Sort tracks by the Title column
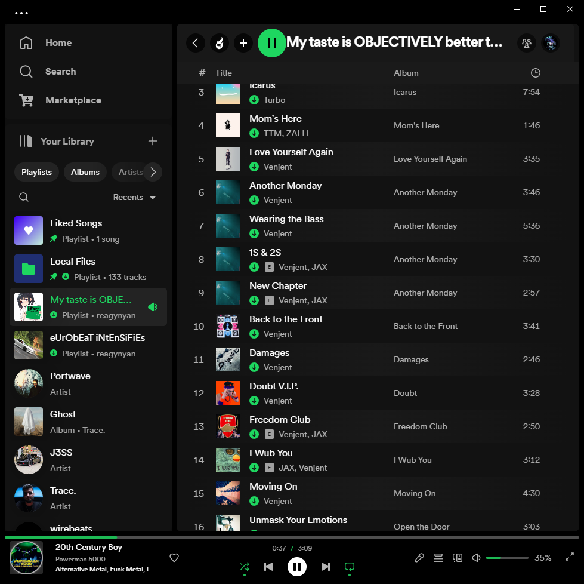Screen dimensions: 584x584 224,73
